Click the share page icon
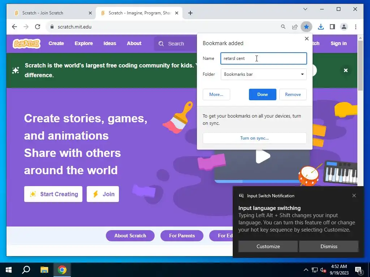Image resolution: width=370 pixels, height=277 pixels. (x=295, y=27)
